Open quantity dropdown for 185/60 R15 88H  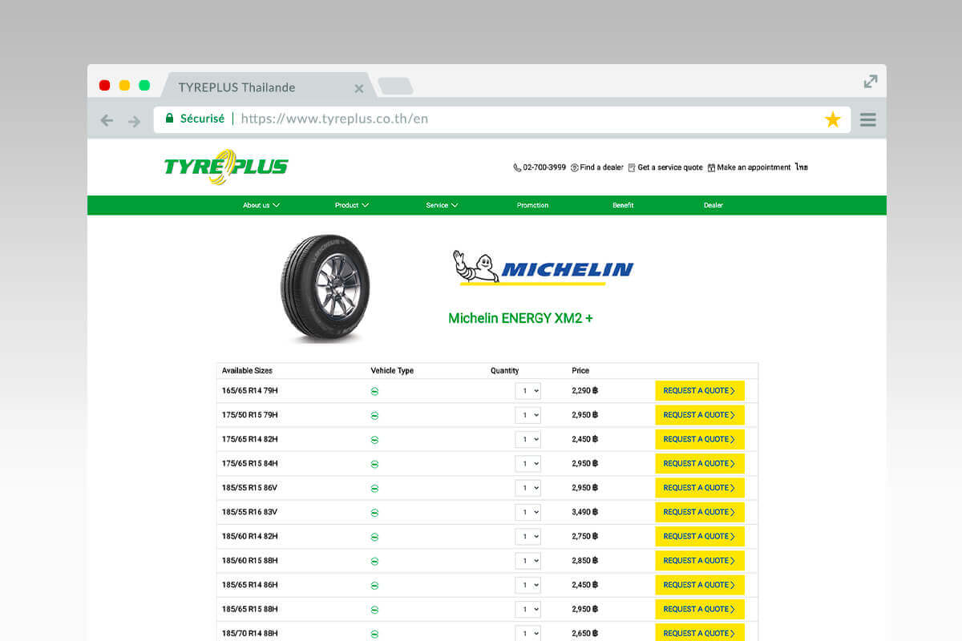(x=527, y=561)
